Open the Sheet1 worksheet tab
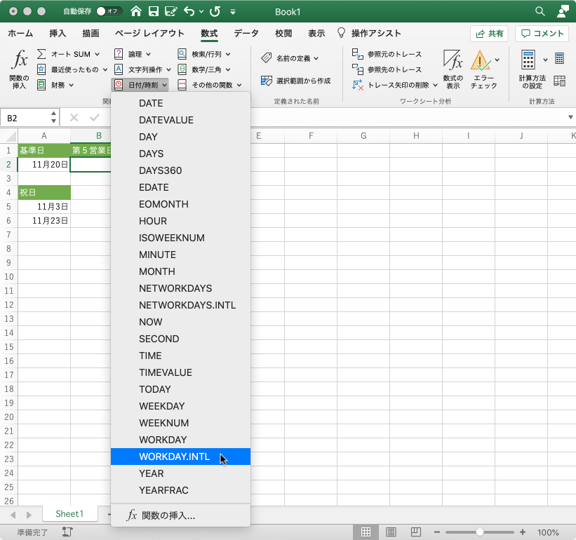The height and width of the screenshot is (540, 576). pyautogui.click(x=69, y=514)
